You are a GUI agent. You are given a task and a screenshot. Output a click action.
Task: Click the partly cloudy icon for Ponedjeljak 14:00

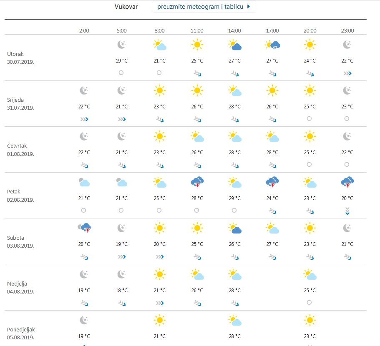(x=234, y=320)
